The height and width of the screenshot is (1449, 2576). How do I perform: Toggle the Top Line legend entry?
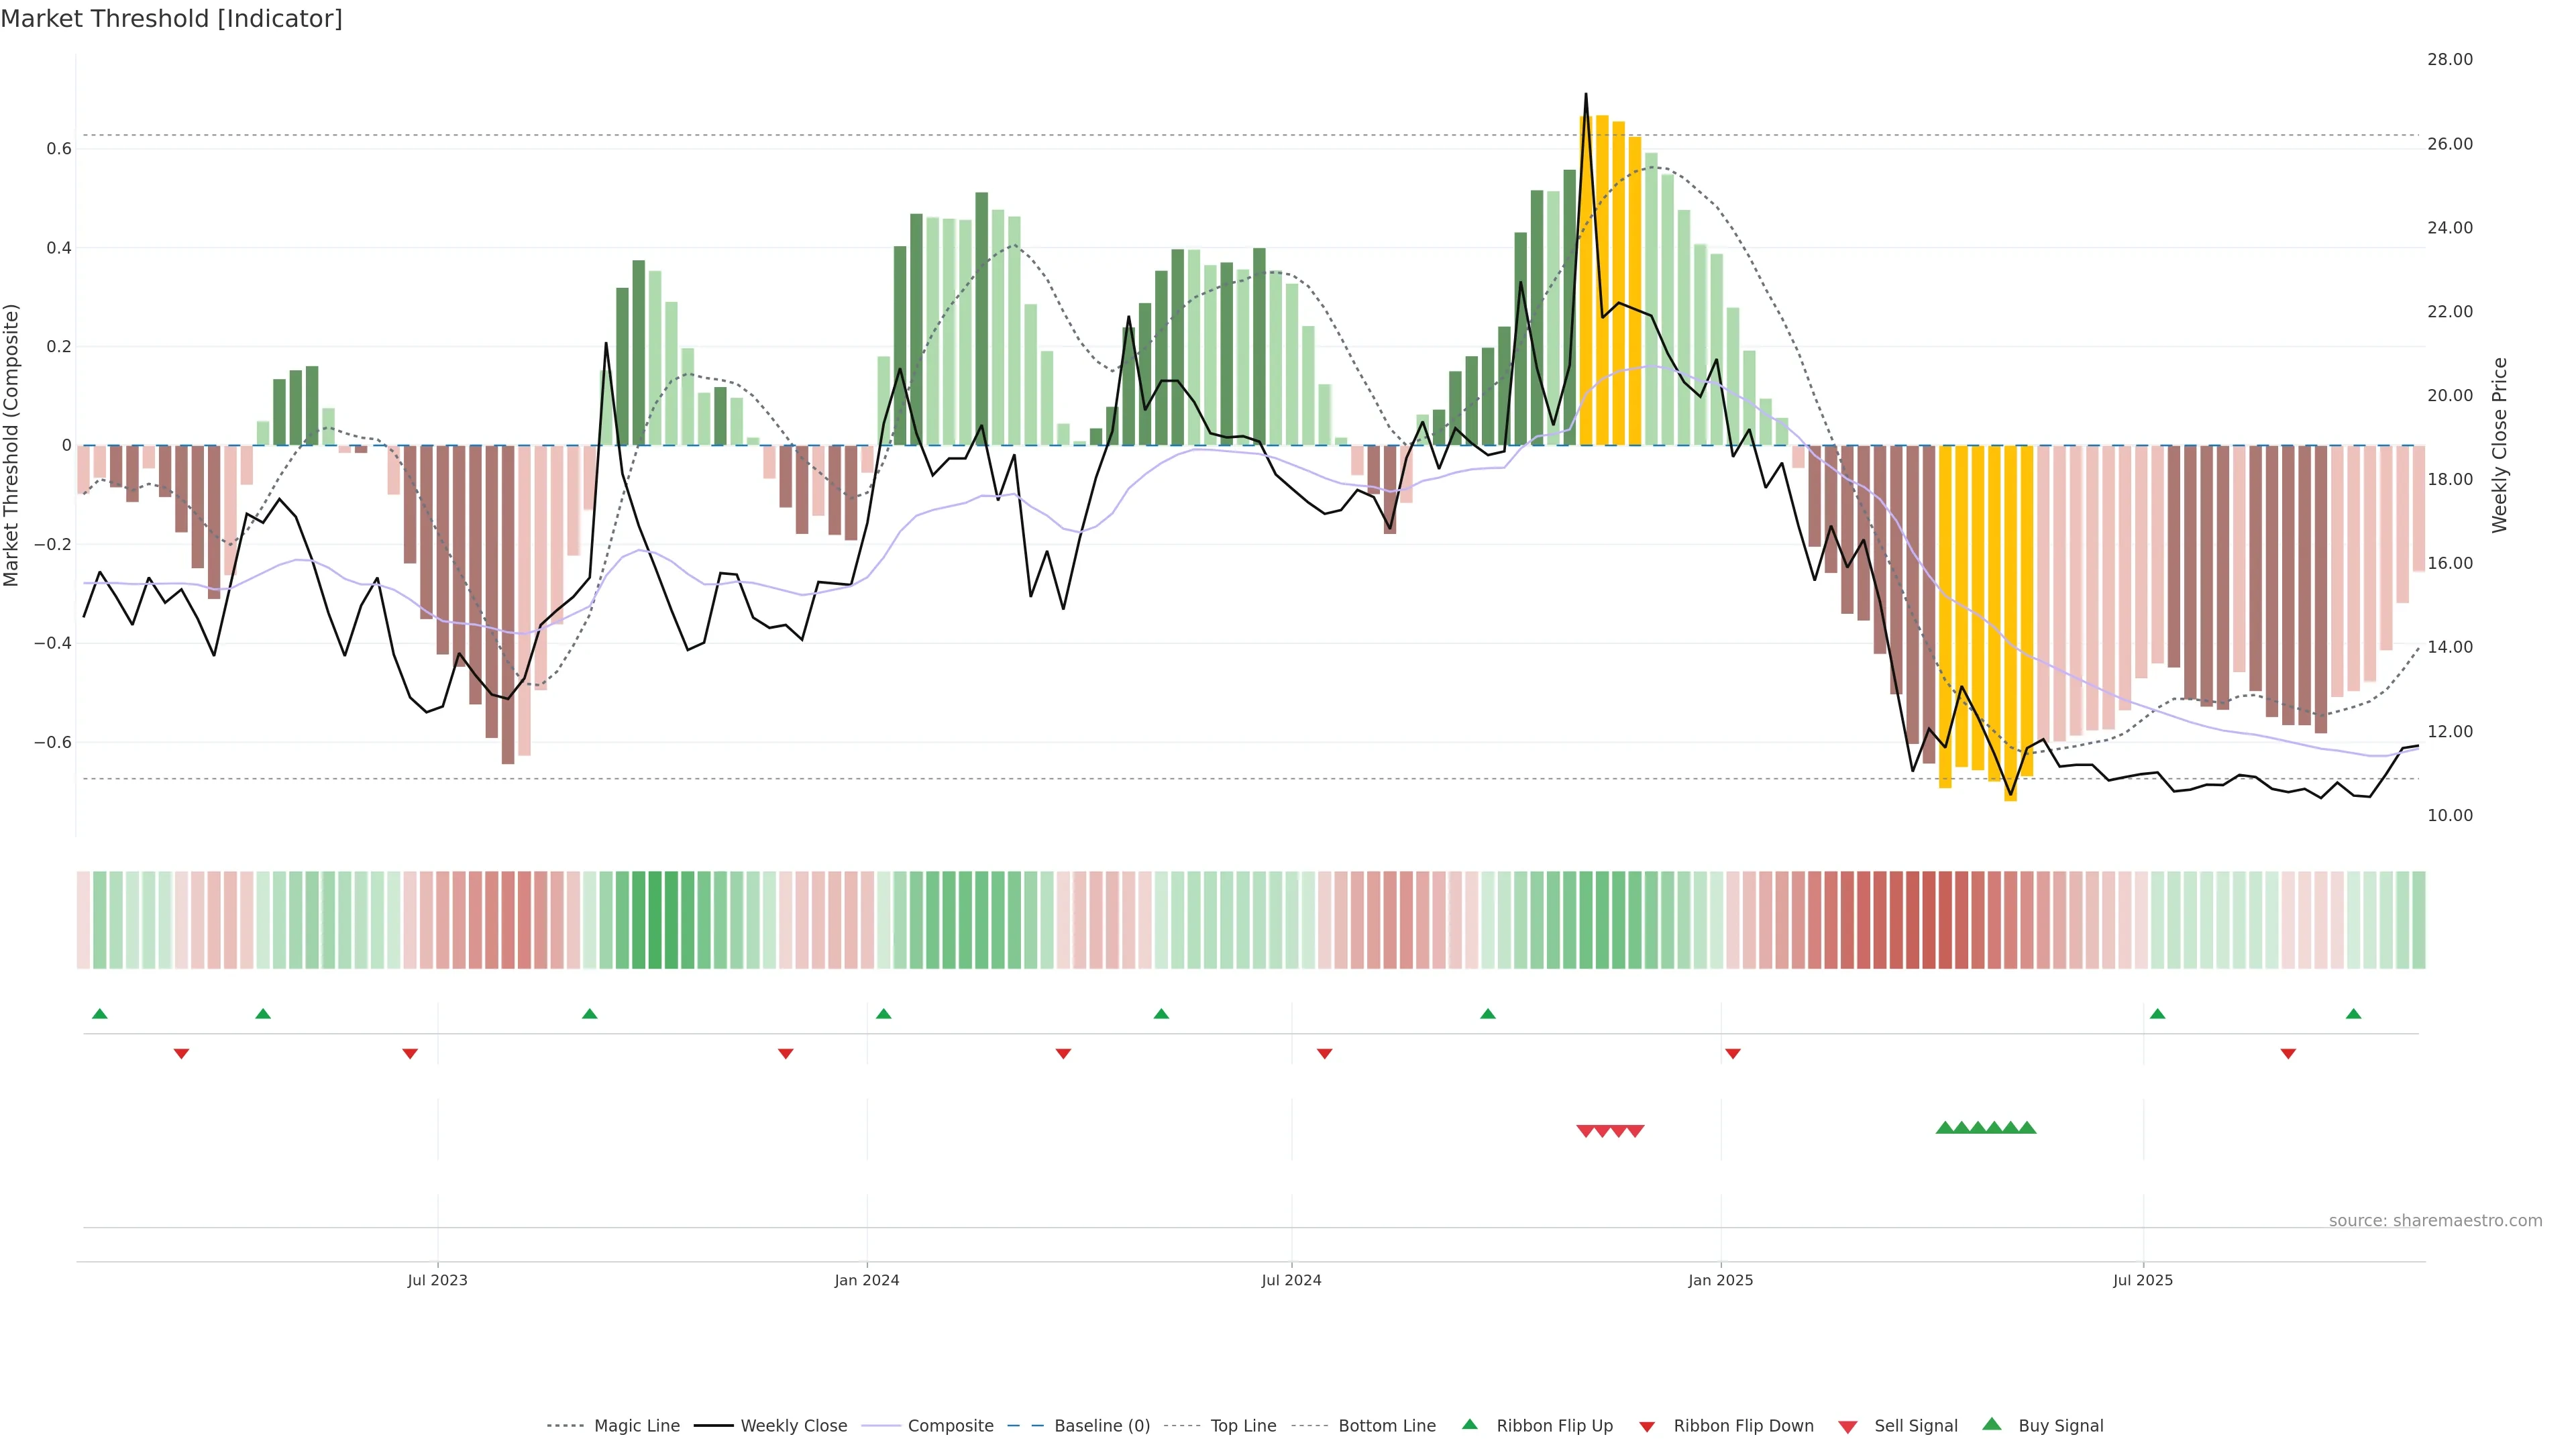(1243, 1426)
